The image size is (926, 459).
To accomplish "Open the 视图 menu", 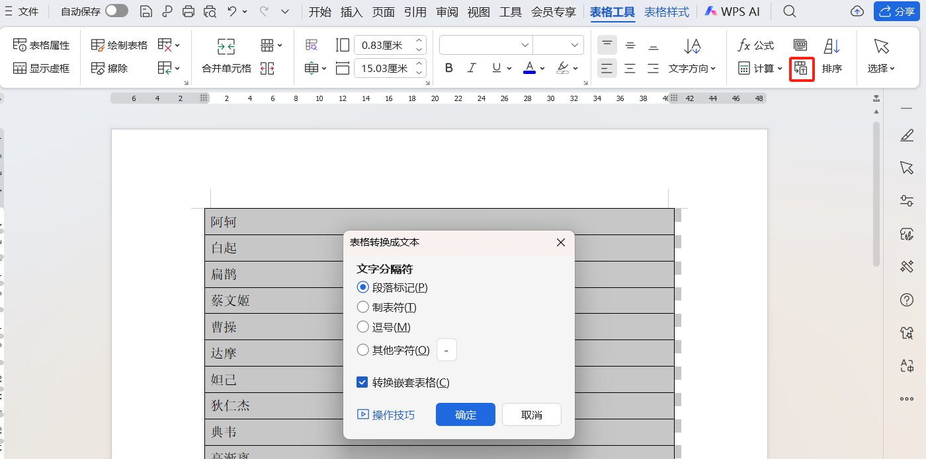I will 478,11.
